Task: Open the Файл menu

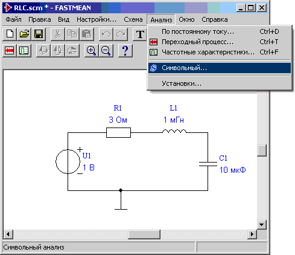Action: tap(13, 19)
